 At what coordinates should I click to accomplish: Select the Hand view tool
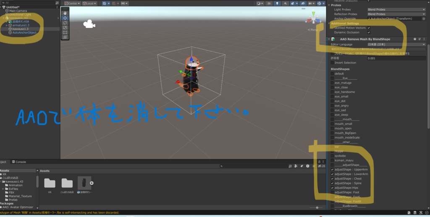(65, 13)
